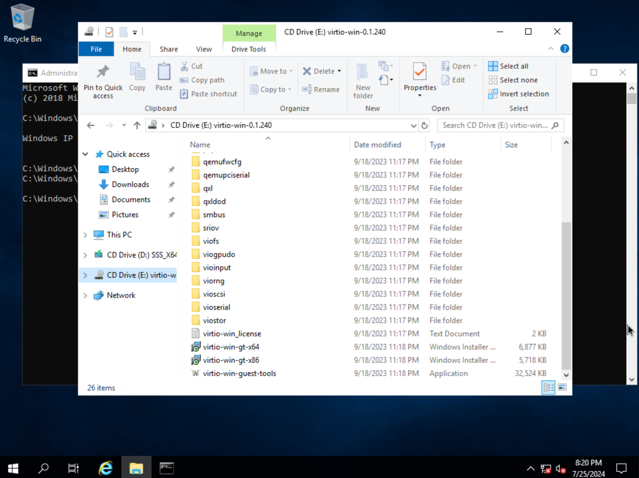Open the Quick Access Toolbar customize dropdown
This screenshot has height=478, width=639.
click(x=135, y=32)
